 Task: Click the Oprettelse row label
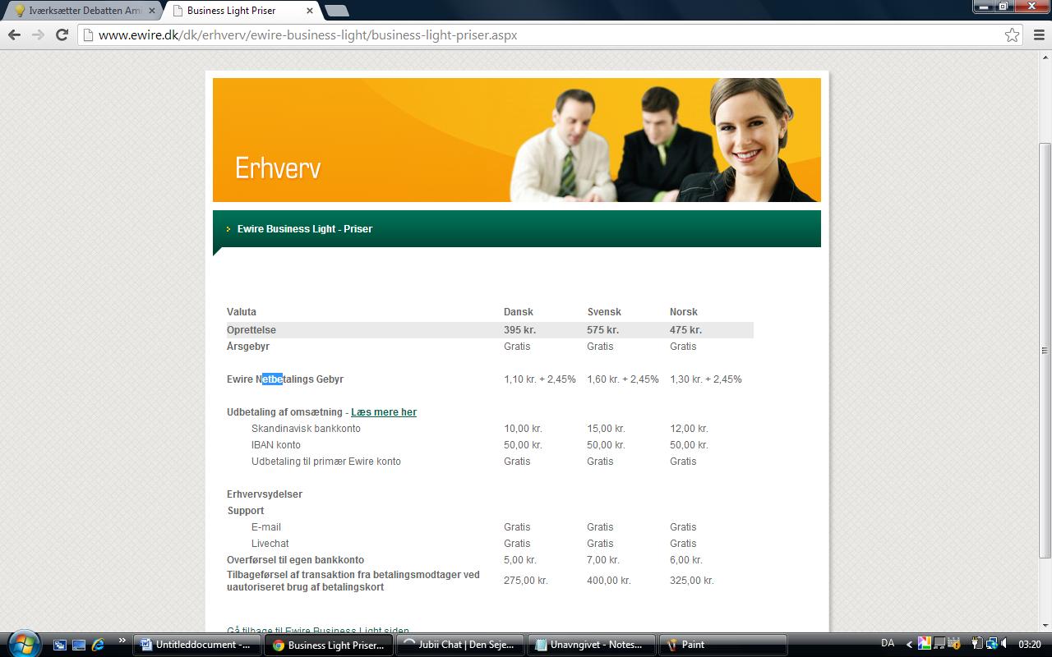coord(251,330)
